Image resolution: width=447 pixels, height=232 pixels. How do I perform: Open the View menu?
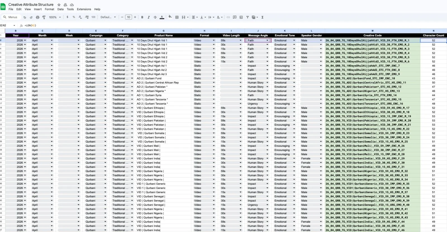click(x=28, y=9)
